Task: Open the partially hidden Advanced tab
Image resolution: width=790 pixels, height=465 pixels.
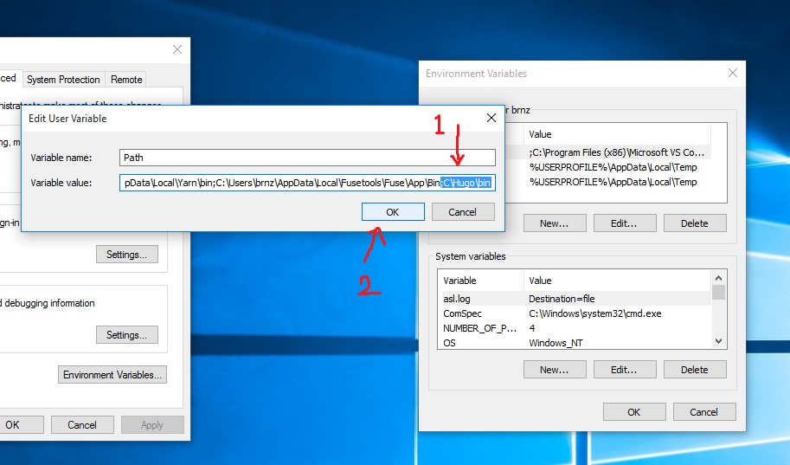Action: tap(9, 78)
